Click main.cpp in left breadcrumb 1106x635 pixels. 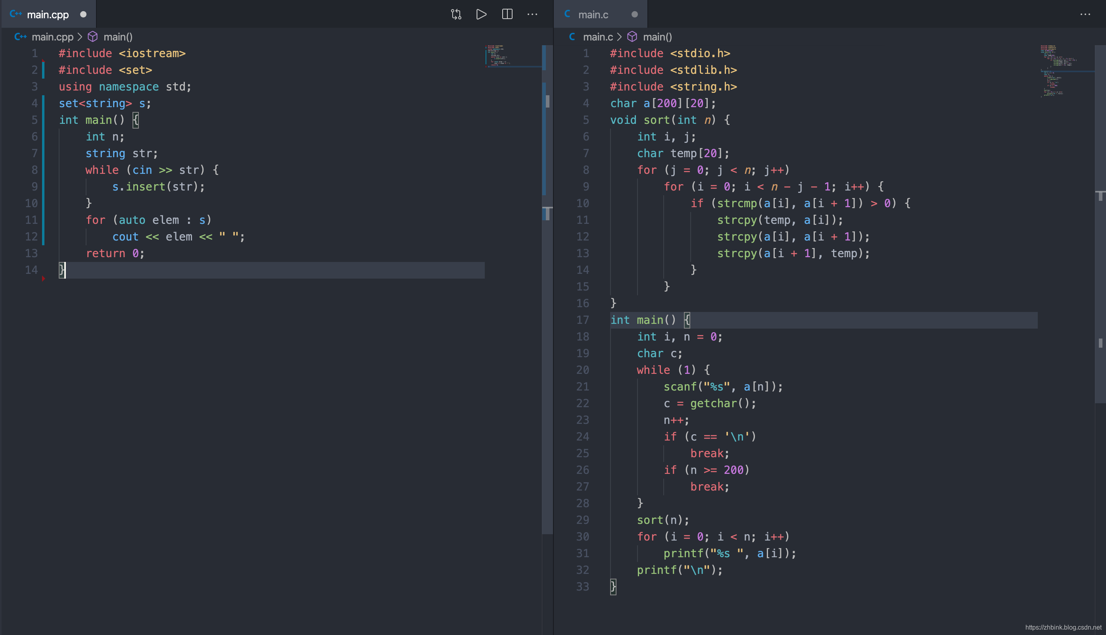point(52,37)
